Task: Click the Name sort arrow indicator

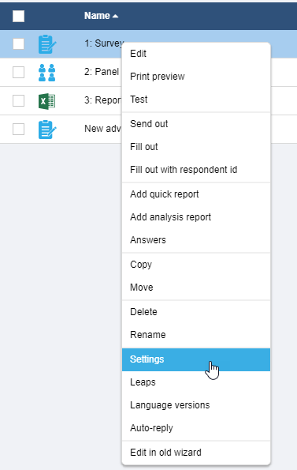Action: [x=115, y=16]
